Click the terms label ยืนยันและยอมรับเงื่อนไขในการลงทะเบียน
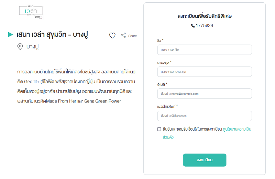Image resolution: width=275 pixels, height=179 pixels. coord(192,129)
